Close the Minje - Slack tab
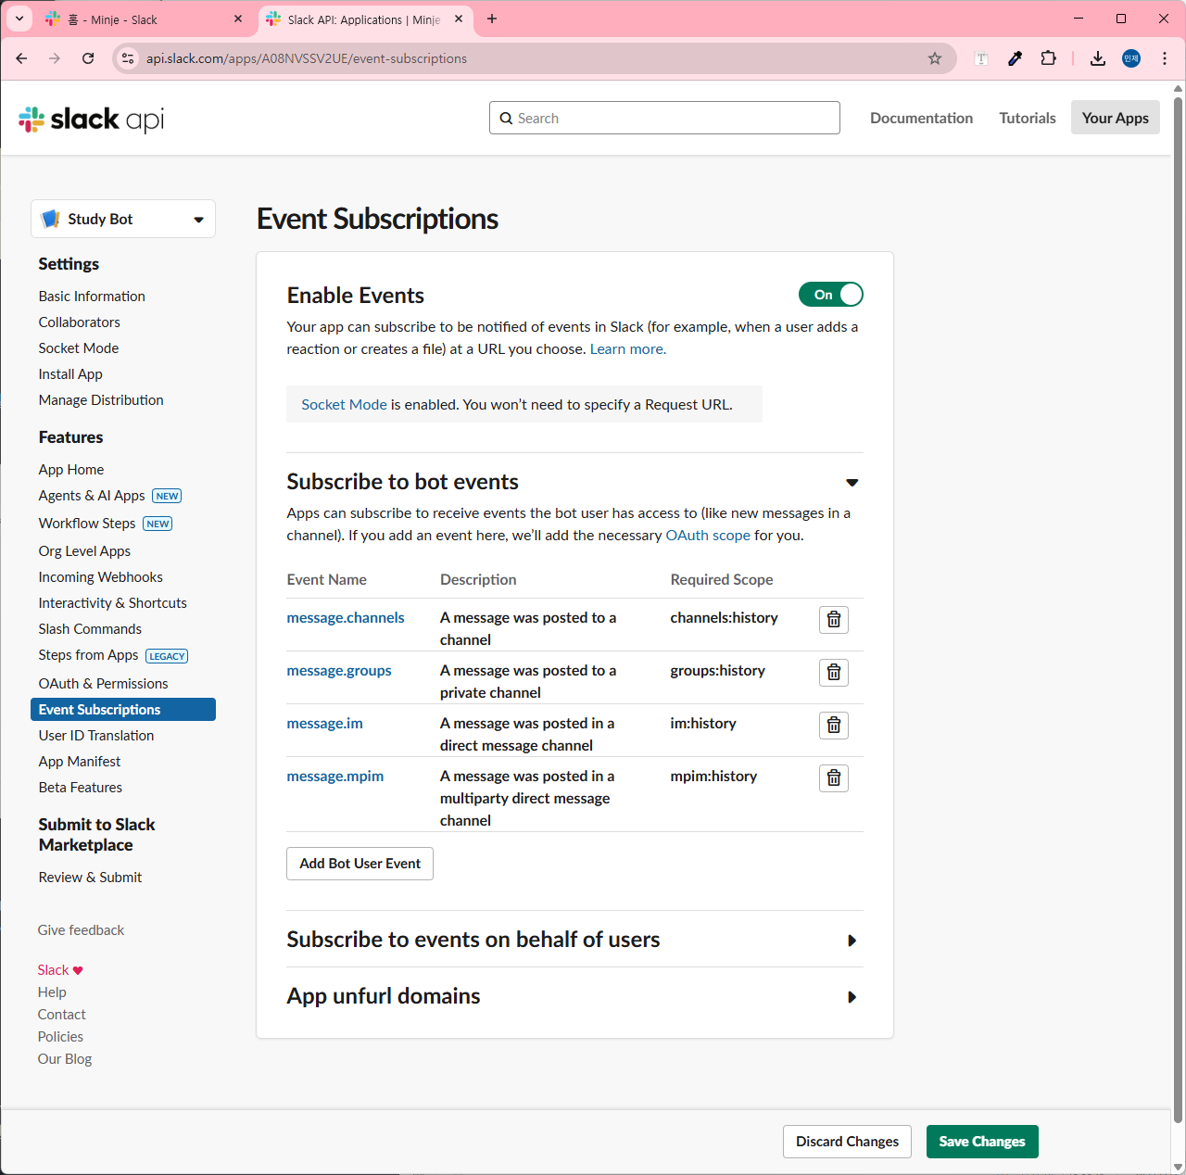Image resolution: width=1186 pixels, height=1175 pixels. [x=238, y=19]
